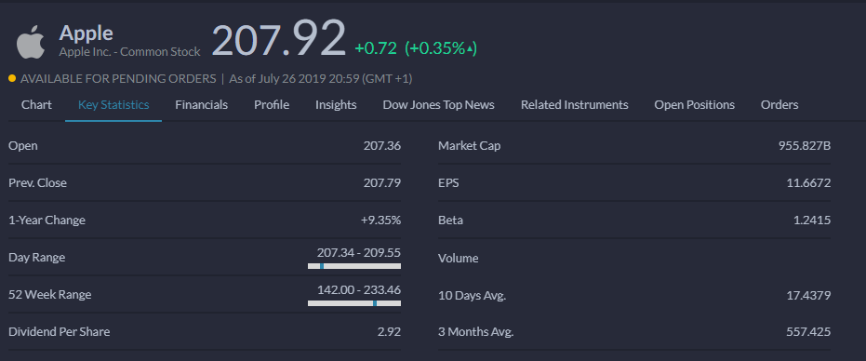
Task: Click the 52 Week Range indicator bar
Action: click(x=354, y=303)
